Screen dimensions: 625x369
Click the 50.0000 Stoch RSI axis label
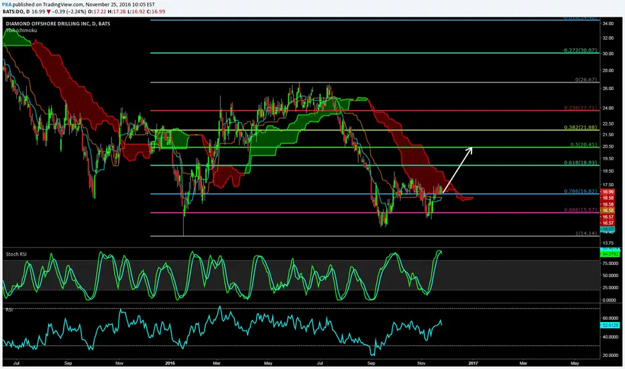(611, 276)
